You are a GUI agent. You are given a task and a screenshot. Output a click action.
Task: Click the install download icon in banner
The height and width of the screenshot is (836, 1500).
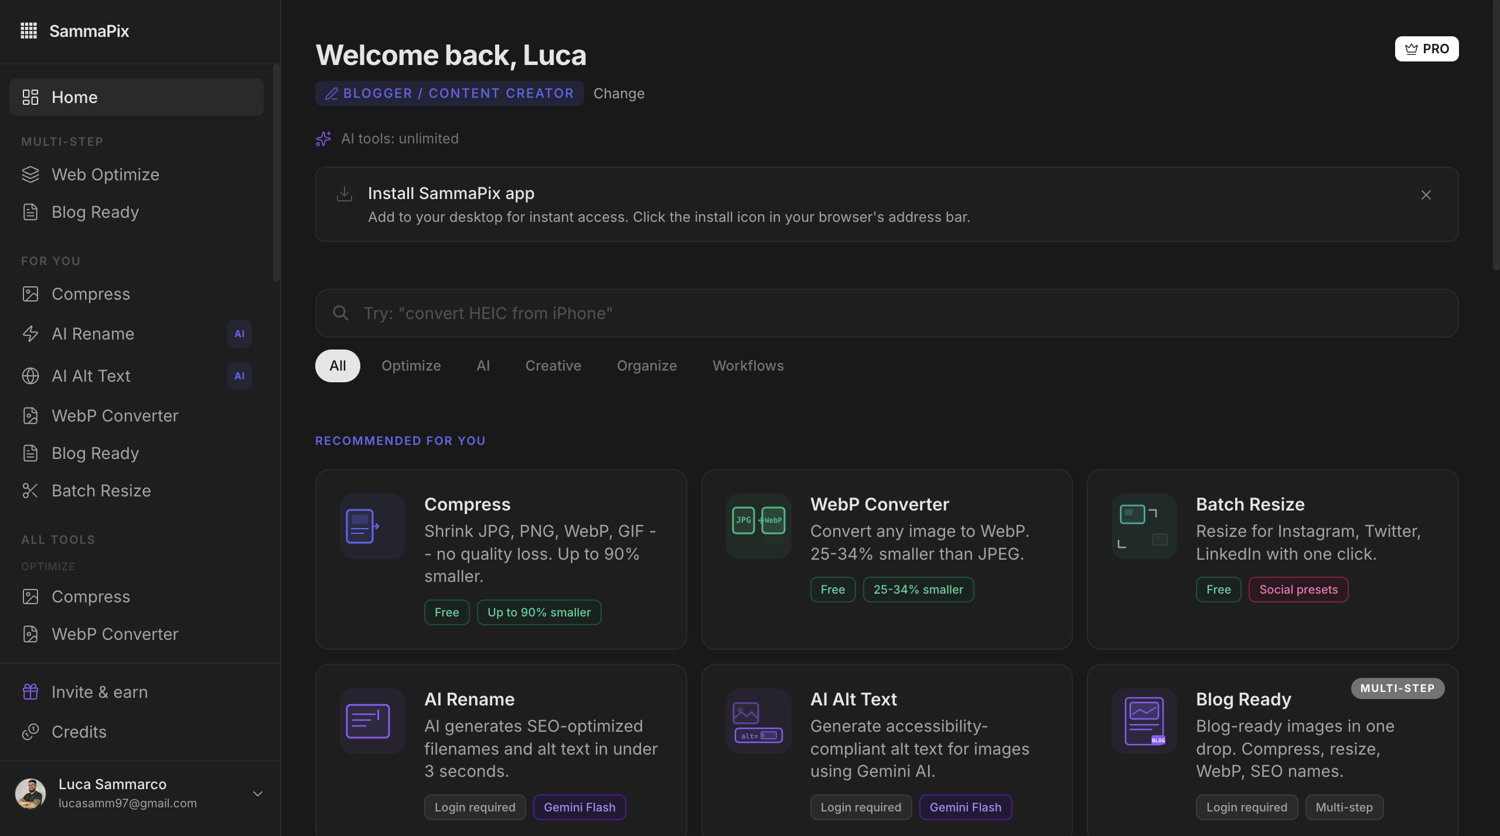pyautogui.click(x=345, y=194)
